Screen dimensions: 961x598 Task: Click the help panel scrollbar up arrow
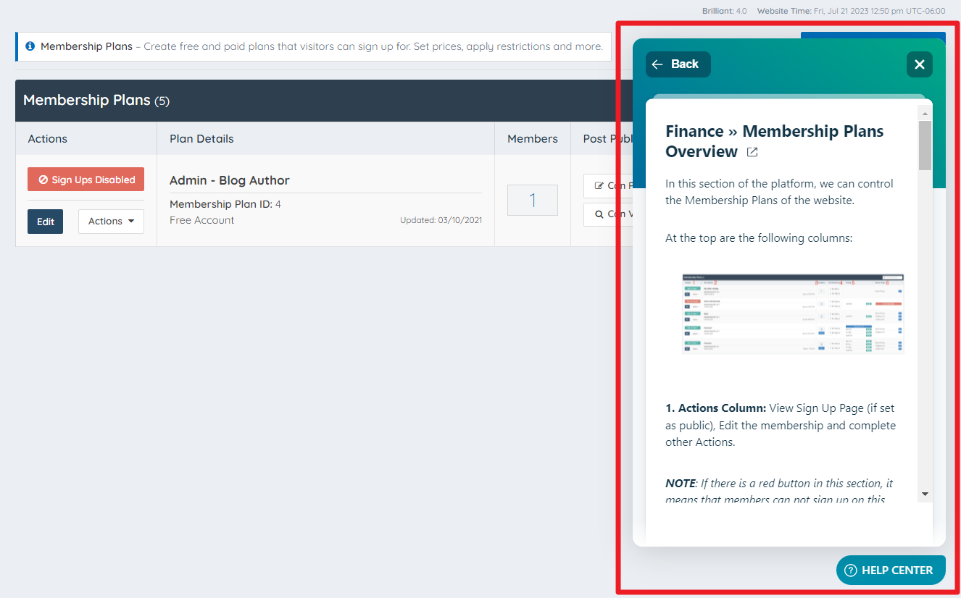925,114
